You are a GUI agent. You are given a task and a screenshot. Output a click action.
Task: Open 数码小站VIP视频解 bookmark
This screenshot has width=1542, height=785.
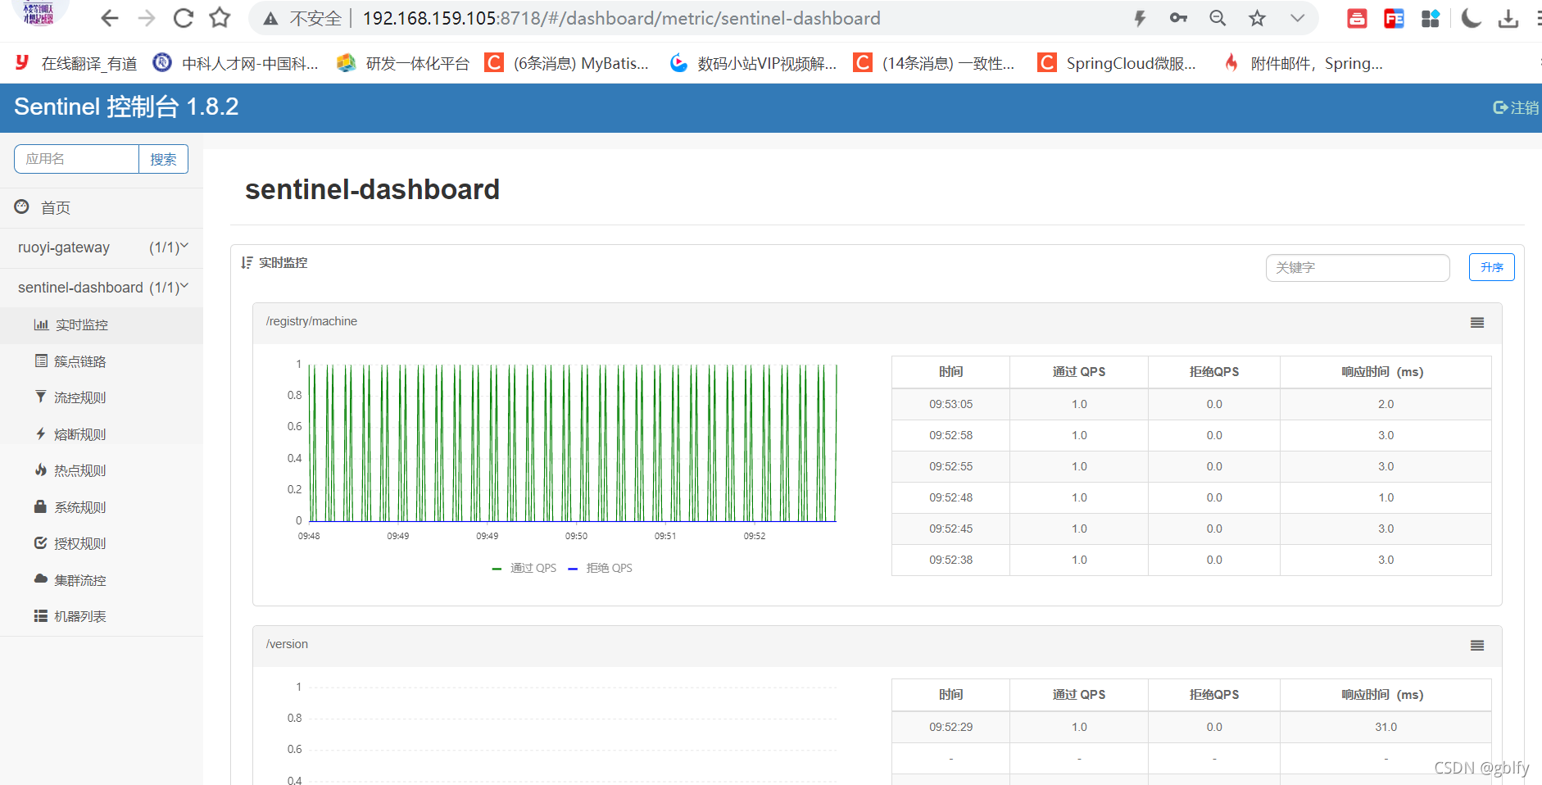pos(752,63)
